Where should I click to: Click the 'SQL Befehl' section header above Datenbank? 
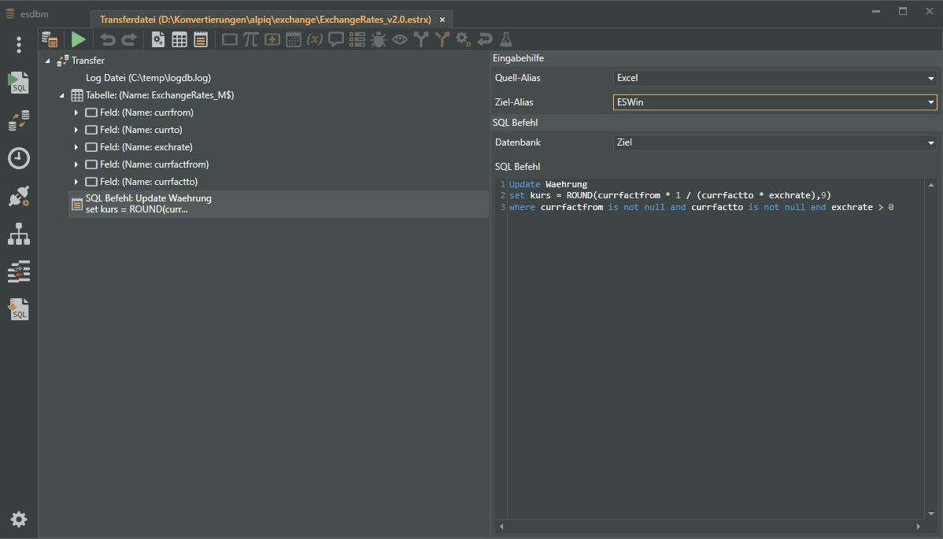pyautogui.click(x=716, y=123)
